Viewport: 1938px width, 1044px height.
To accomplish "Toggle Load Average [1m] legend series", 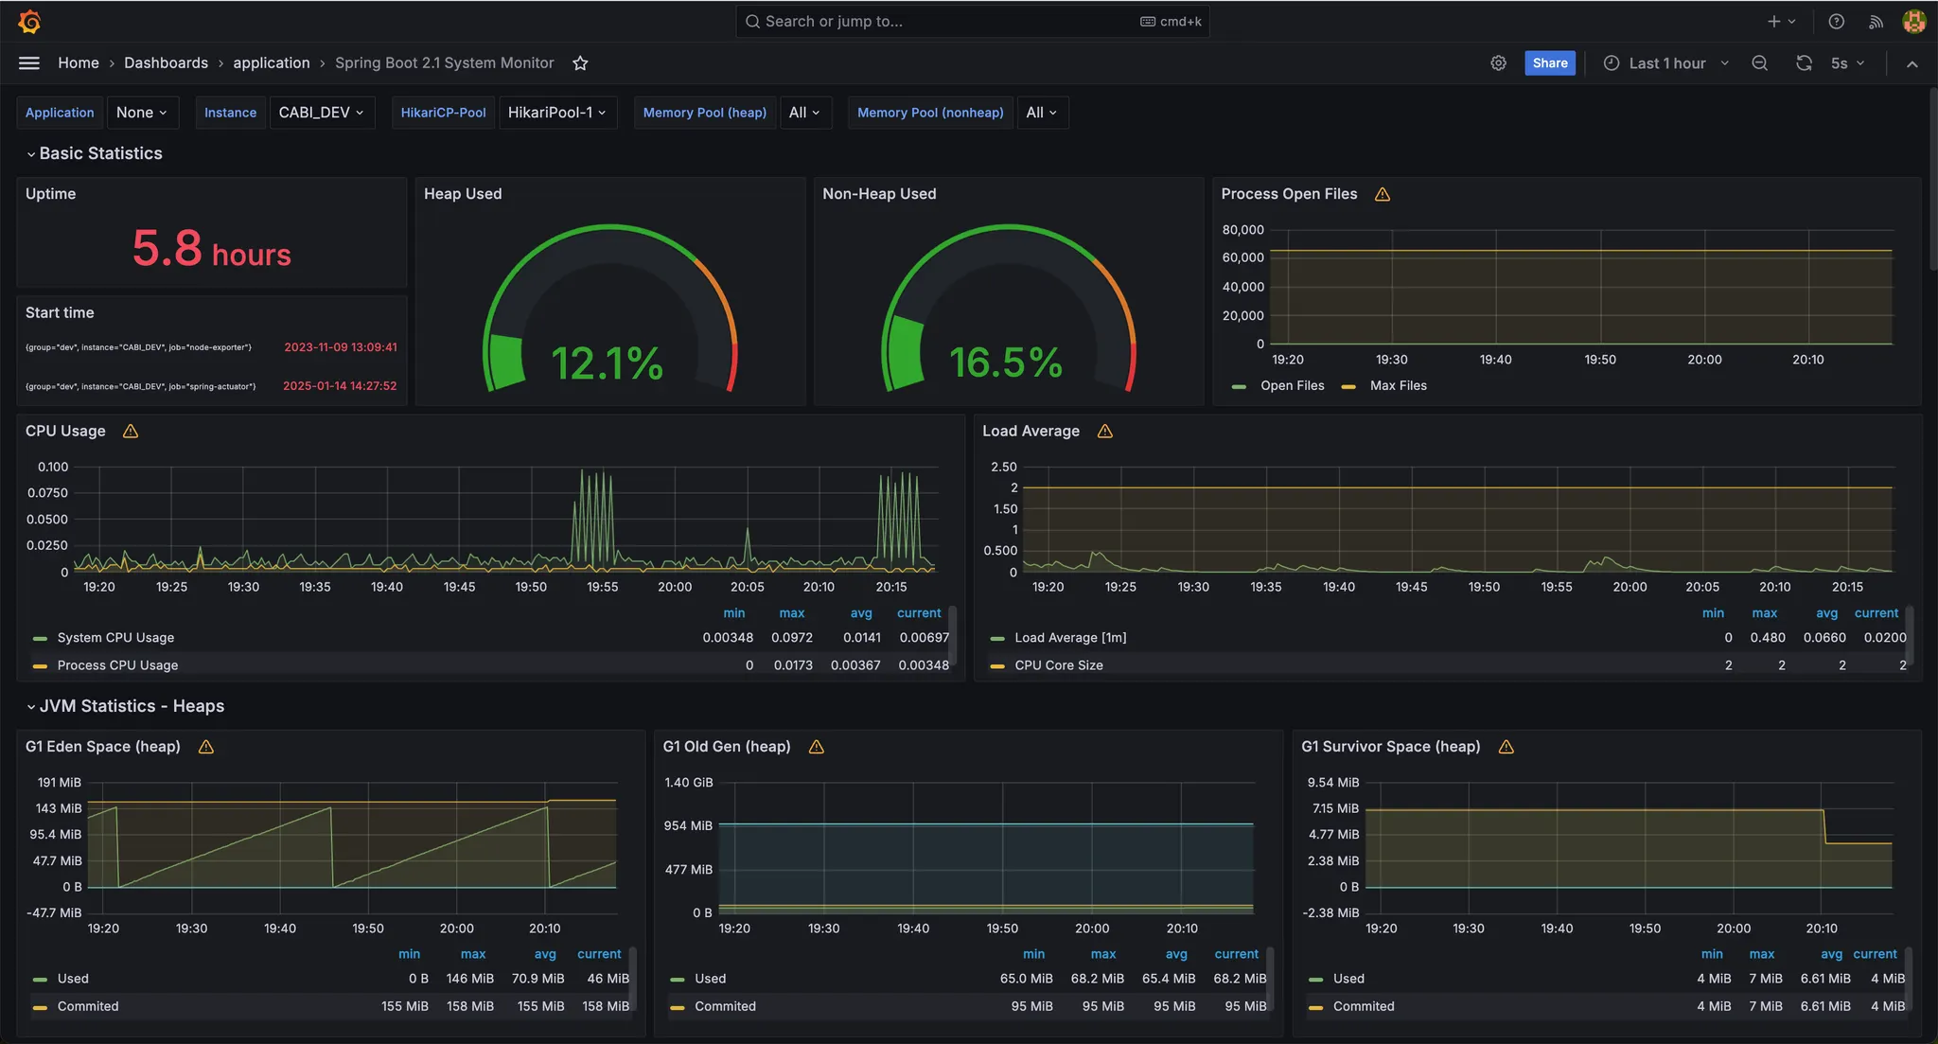I will click(1070, 638).
